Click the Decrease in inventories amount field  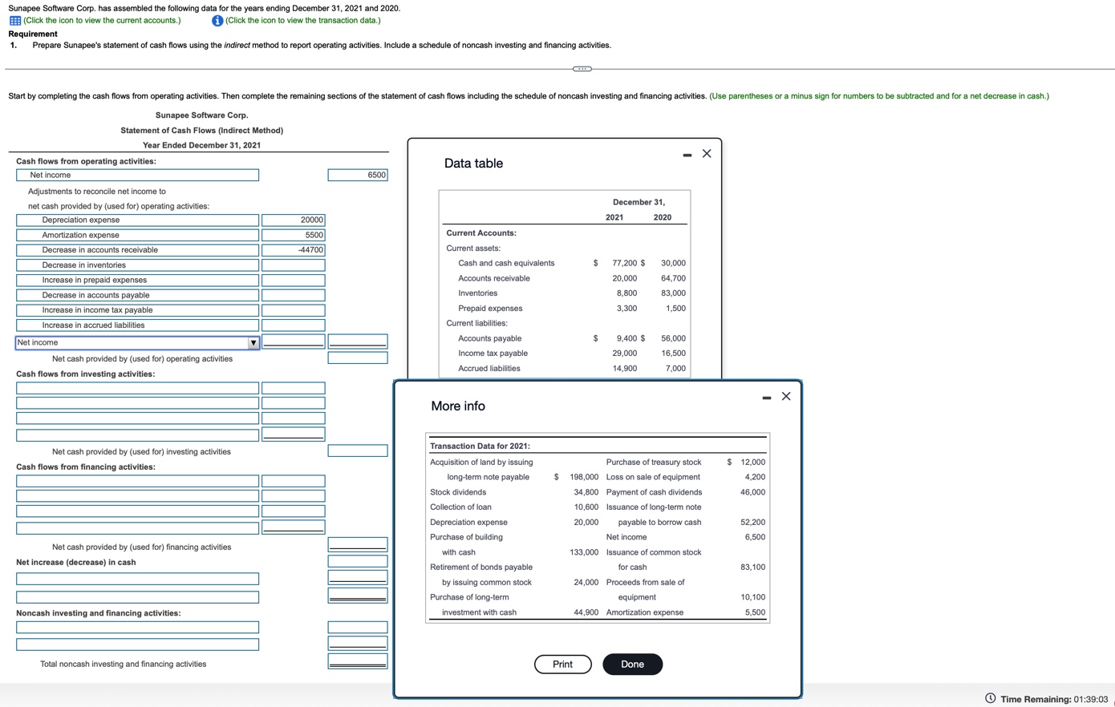pos(294,265)
